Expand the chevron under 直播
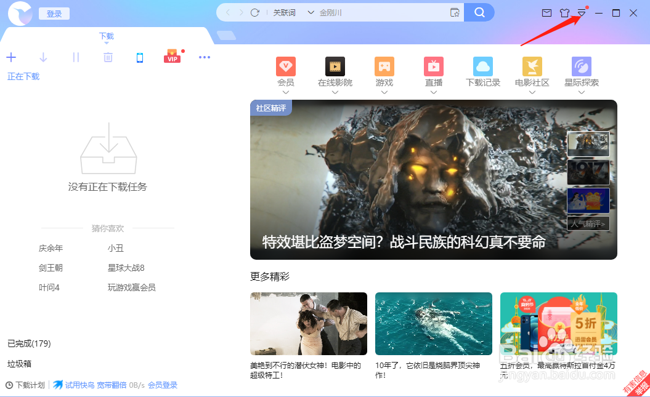Viewport: 650px width, 397px height. [x=434, y=92]
